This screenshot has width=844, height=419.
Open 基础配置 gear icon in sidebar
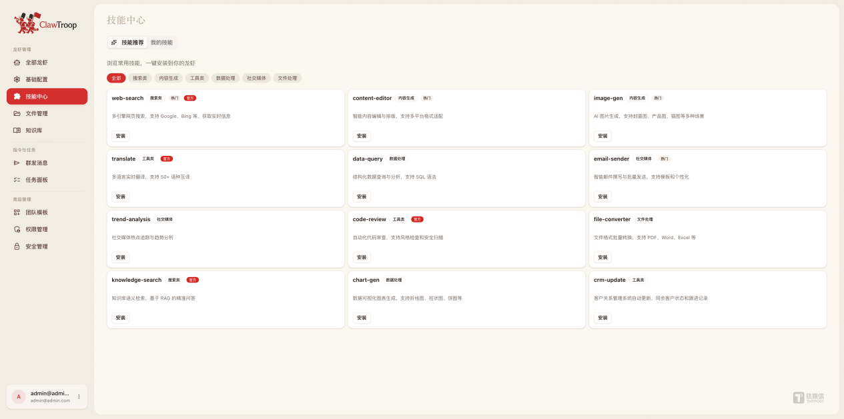(17, 79)
